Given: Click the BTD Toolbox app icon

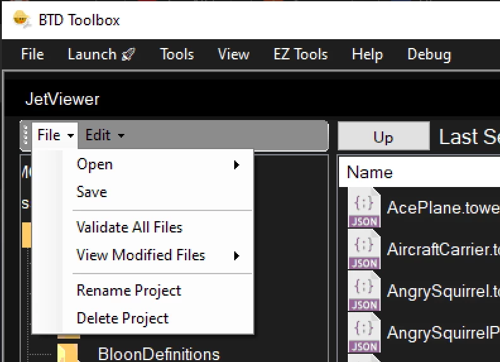Looking at the screenshot, I should pos(21,19).
